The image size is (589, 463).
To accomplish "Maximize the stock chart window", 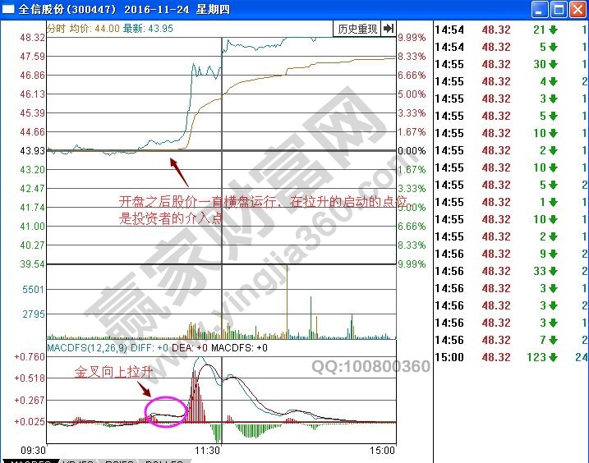I will (559, 10).
